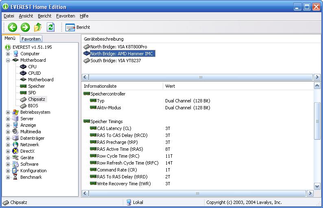Expand the Datenträger node
This screenshot has height=208, width=323.
8,138
